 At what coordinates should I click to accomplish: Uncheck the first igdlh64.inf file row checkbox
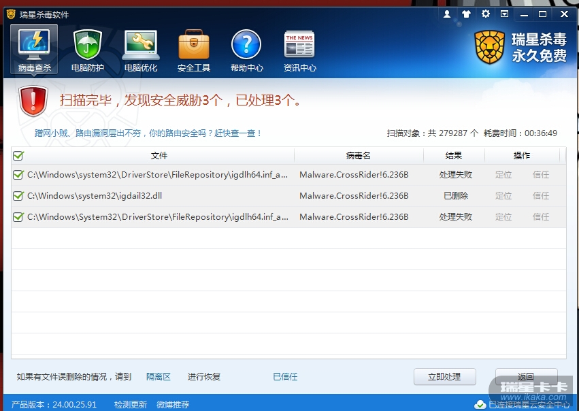point(18,175)
